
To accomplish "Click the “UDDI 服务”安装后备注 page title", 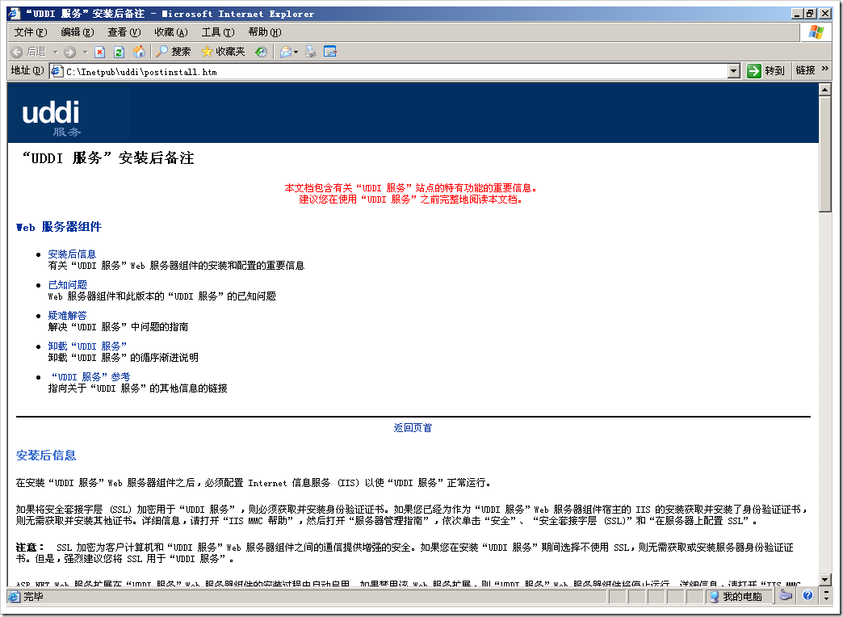I will click(107, 157).
